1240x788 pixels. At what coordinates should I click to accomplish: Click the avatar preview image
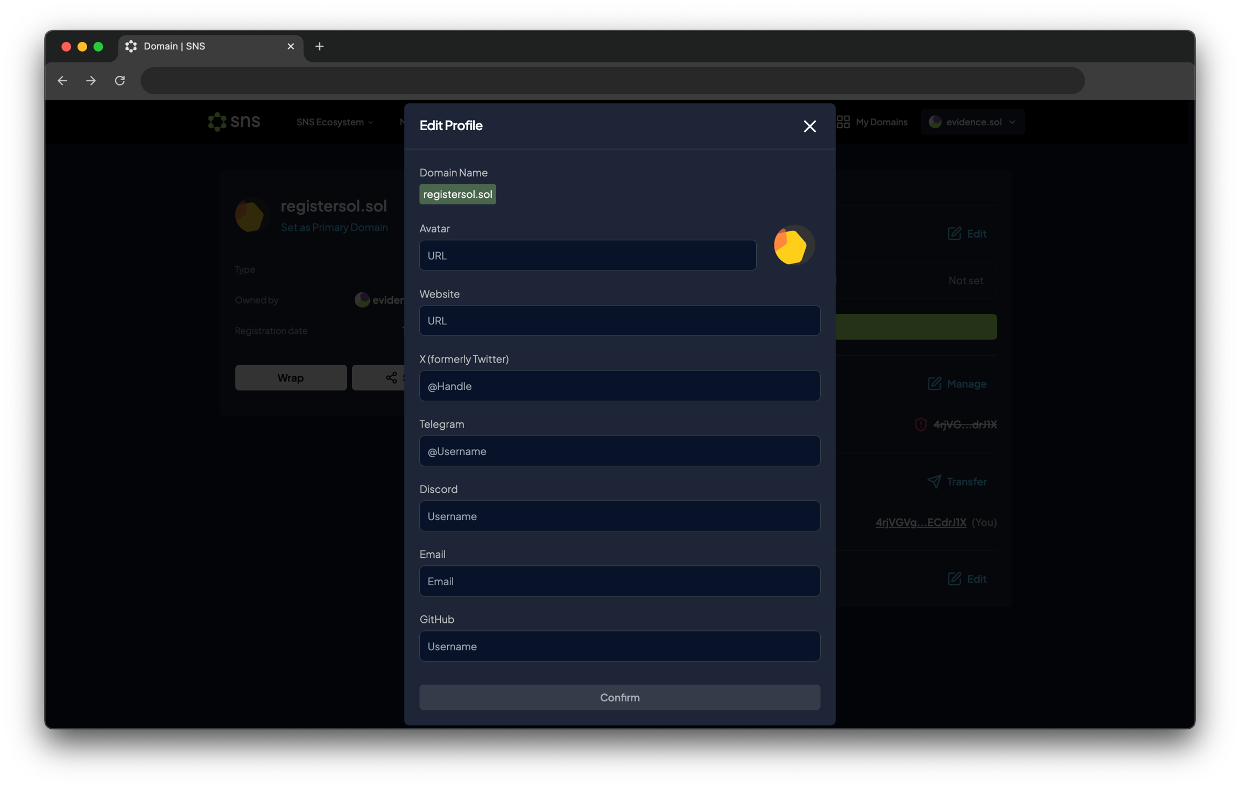[793, 245]
